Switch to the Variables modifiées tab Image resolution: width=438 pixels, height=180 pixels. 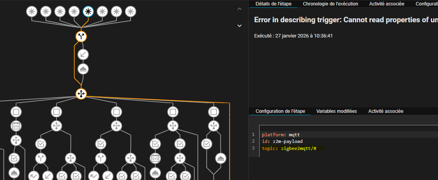(336, 111)
